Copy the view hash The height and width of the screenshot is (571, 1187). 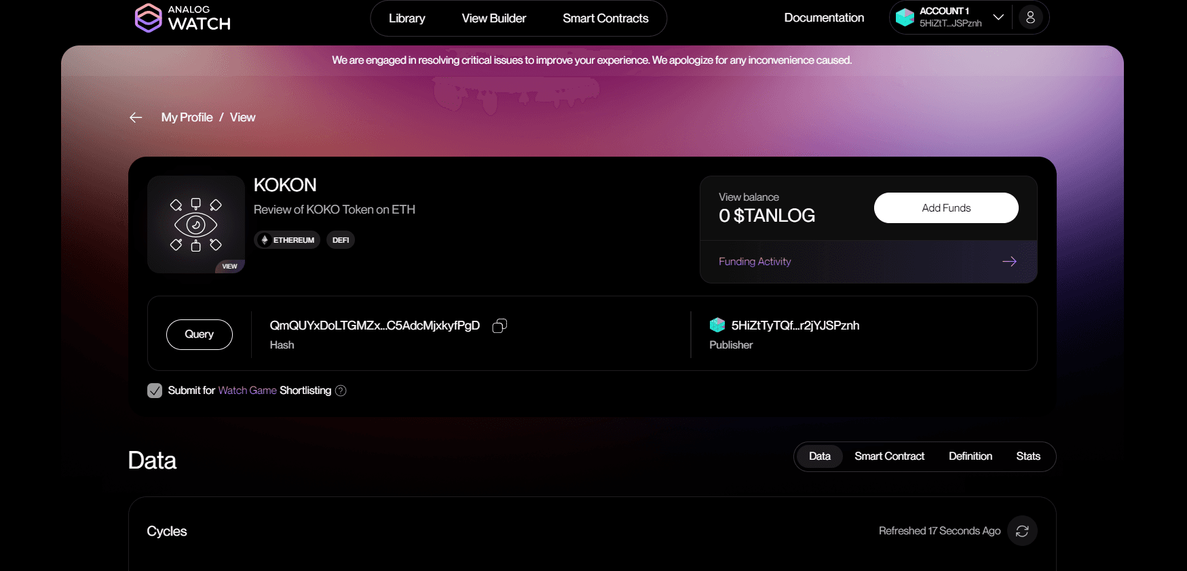pos(500,326)
